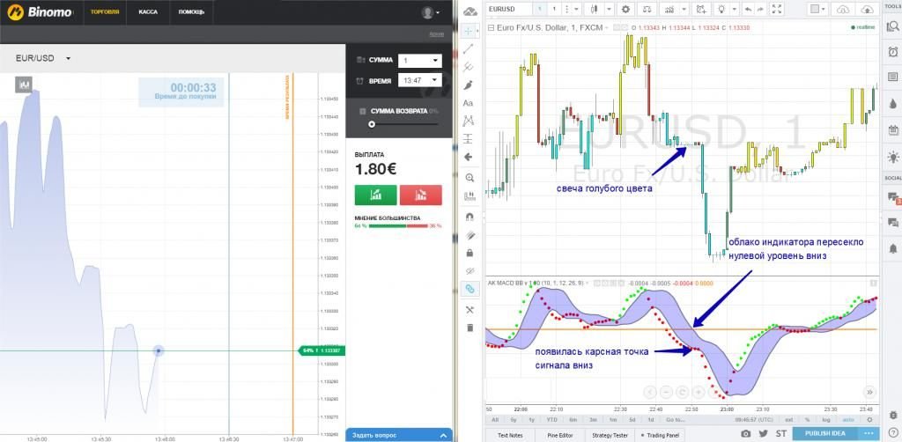The image size is (902, 442).
Task: Open the ВРЕМЯ 13:47 dropdown
Action: [420, 81]
